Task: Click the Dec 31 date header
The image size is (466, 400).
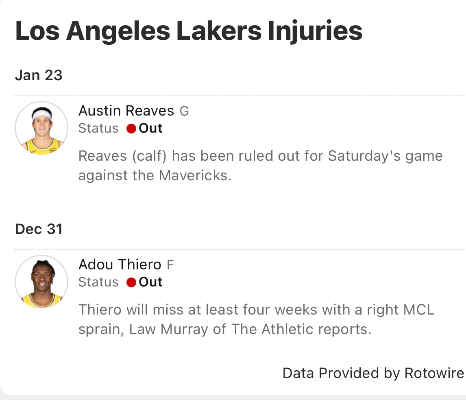Action: 39,229
